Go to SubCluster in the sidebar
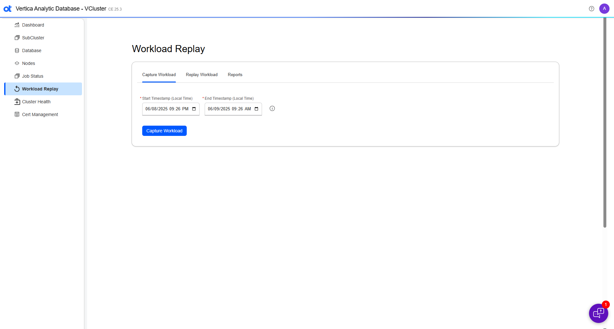 point(33,38)
